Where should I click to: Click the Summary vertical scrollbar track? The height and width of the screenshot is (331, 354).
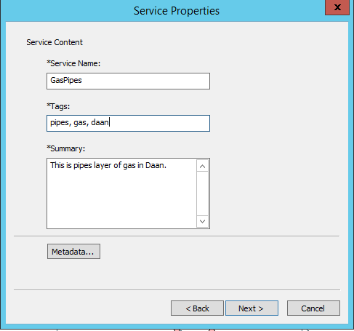click(x=202, y=194)
